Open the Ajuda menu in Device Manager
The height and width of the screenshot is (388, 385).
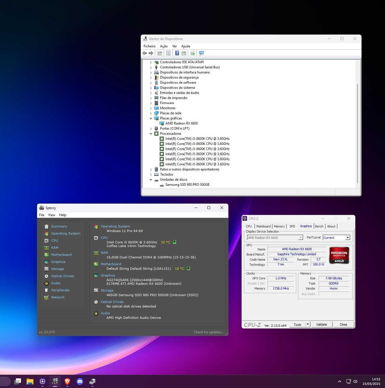pos(186,46)
